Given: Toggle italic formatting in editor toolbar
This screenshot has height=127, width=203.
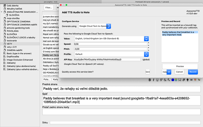Looking at the screenshot, I should 154,80.
